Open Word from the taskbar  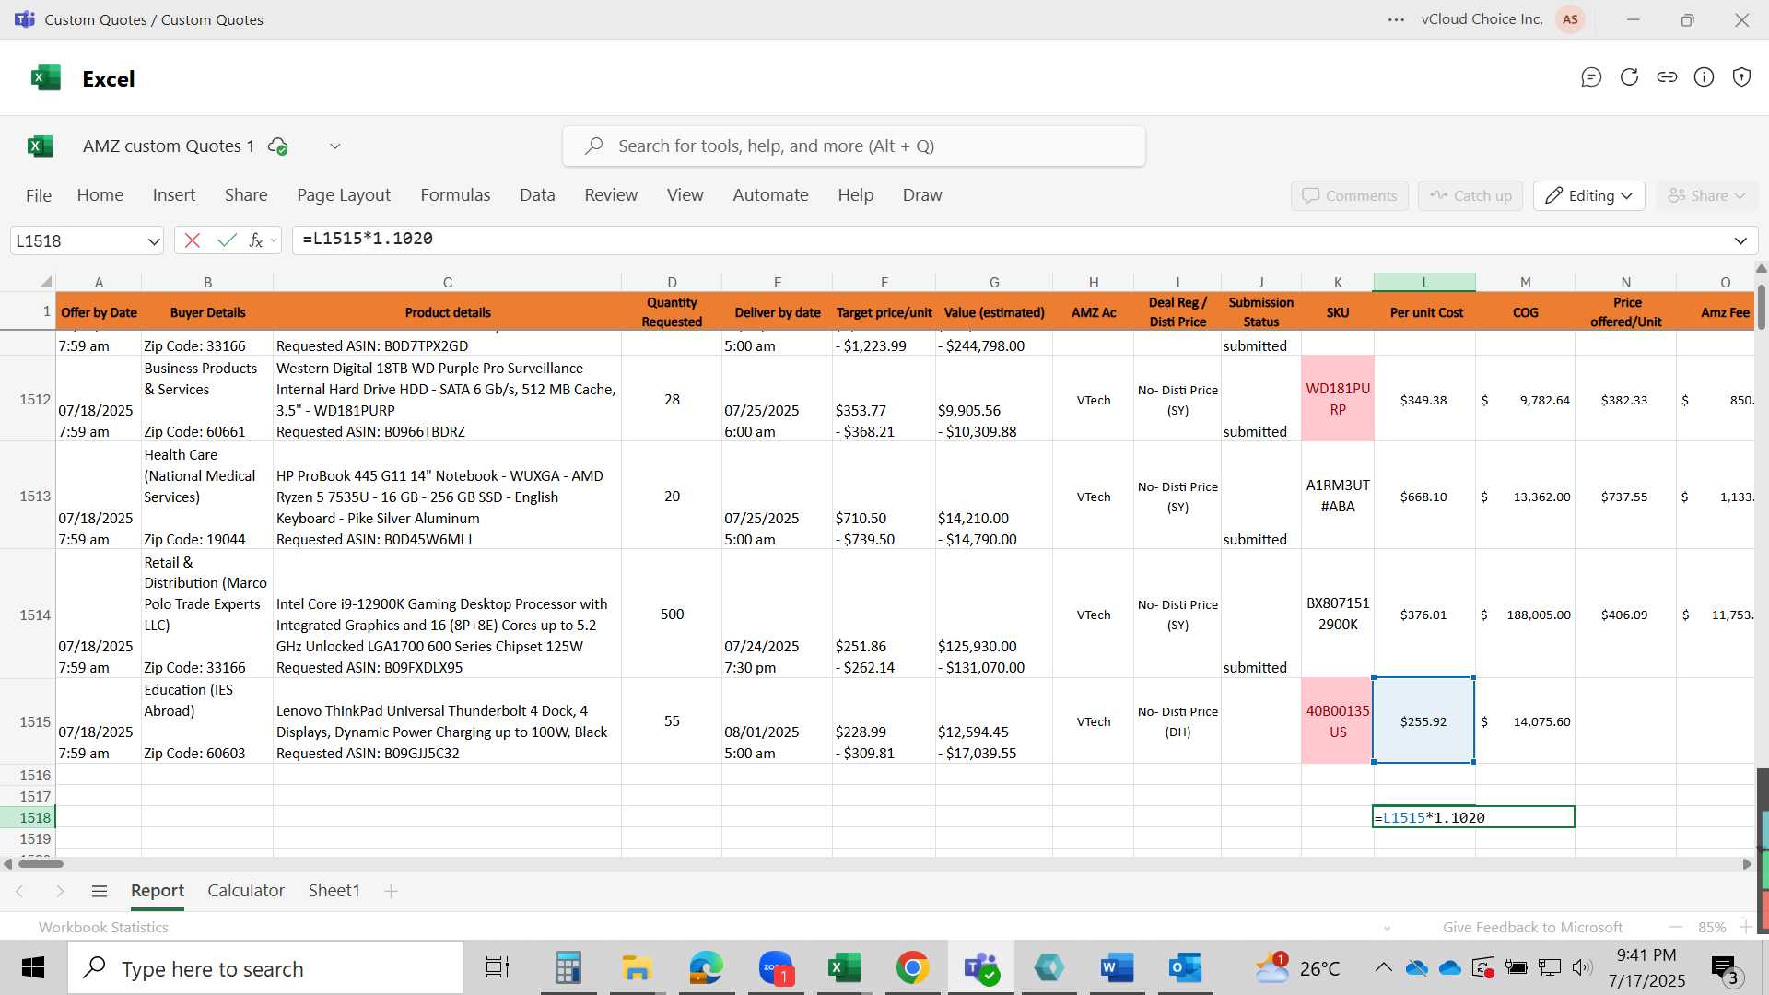click(1116, 968)
